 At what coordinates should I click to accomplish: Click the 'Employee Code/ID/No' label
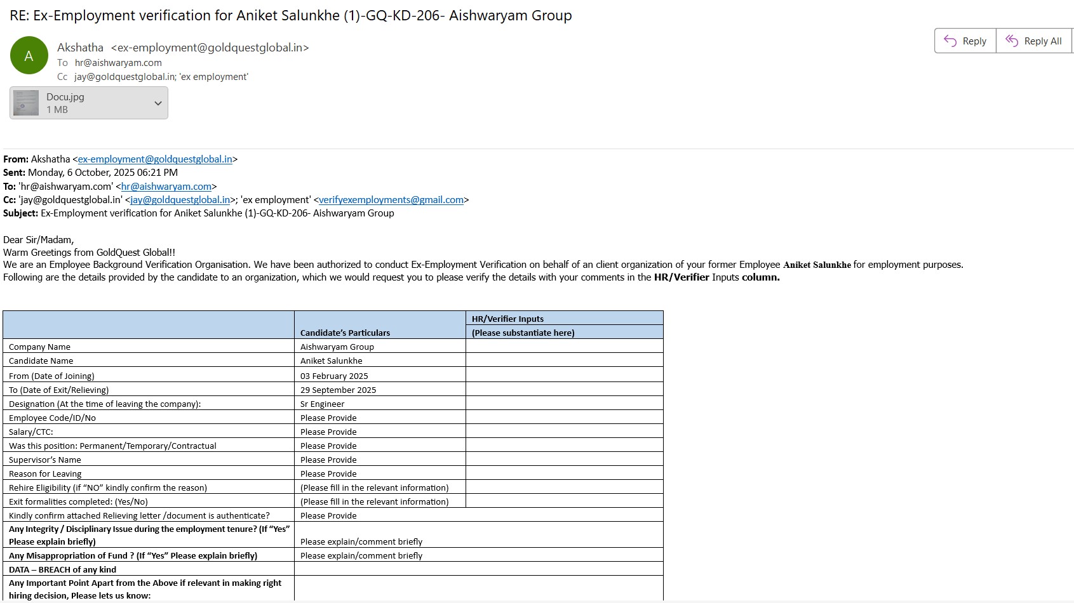coord(52,418)
